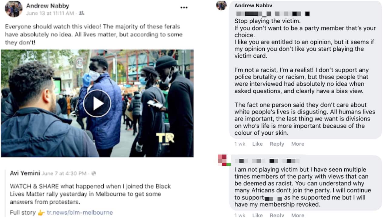Click Andrew Nabby's name in the comment thread
This screenshot has height=218, width=388.
coord(253,5)
